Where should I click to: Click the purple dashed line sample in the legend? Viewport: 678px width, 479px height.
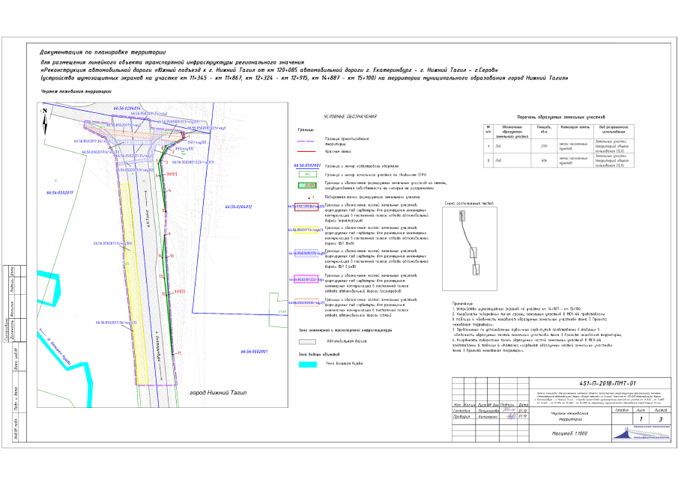pyautogui.click(x=307, y=141)
